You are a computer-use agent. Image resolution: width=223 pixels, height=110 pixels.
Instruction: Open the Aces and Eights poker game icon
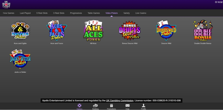20,31
